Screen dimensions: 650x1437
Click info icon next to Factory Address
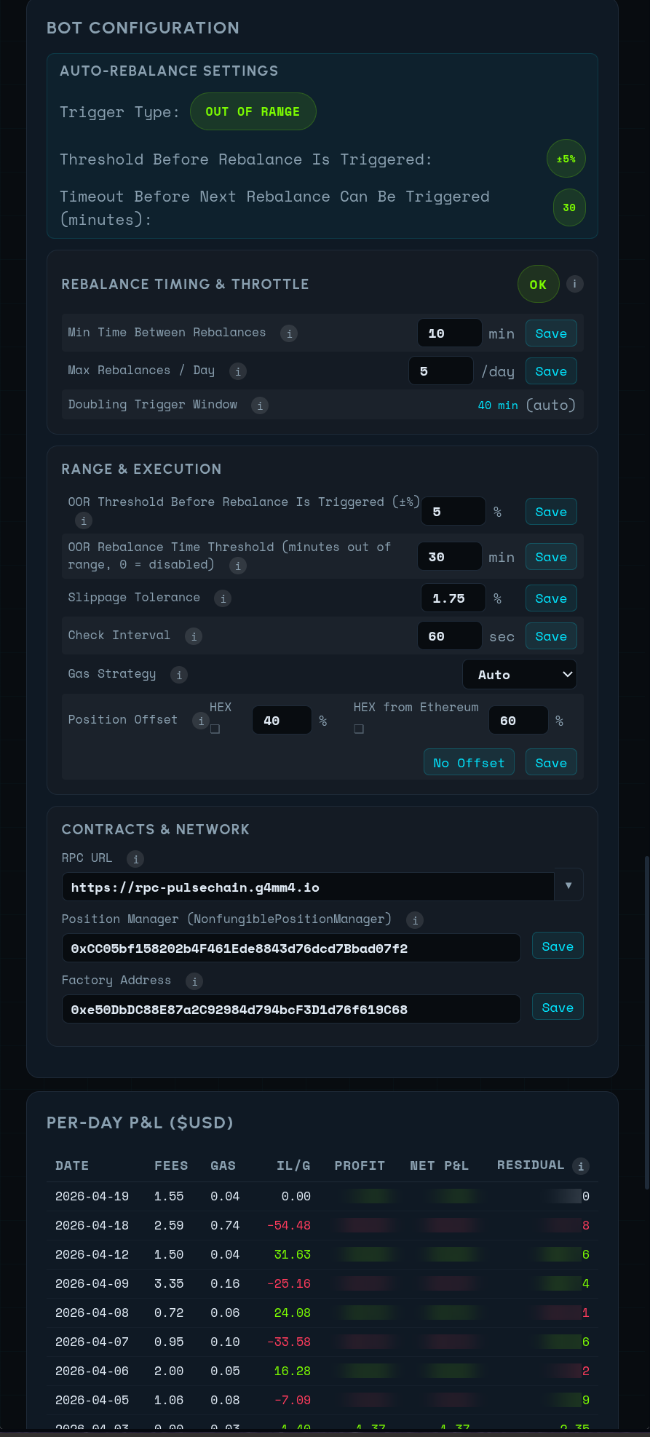[194, 981]
